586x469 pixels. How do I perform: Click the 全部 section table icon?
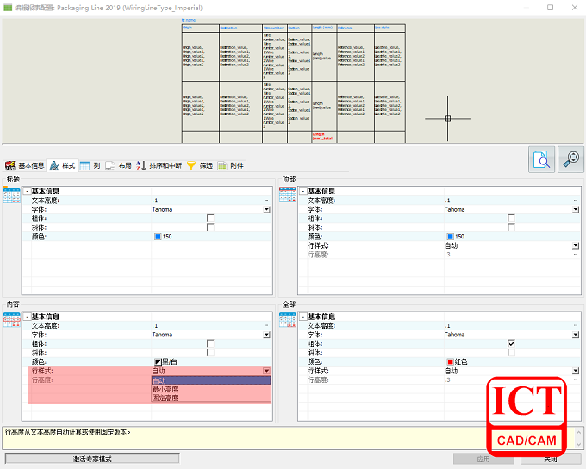coord(288,320)
